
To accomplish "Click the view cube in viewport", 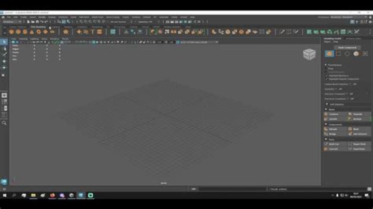I will coord(309,54).
